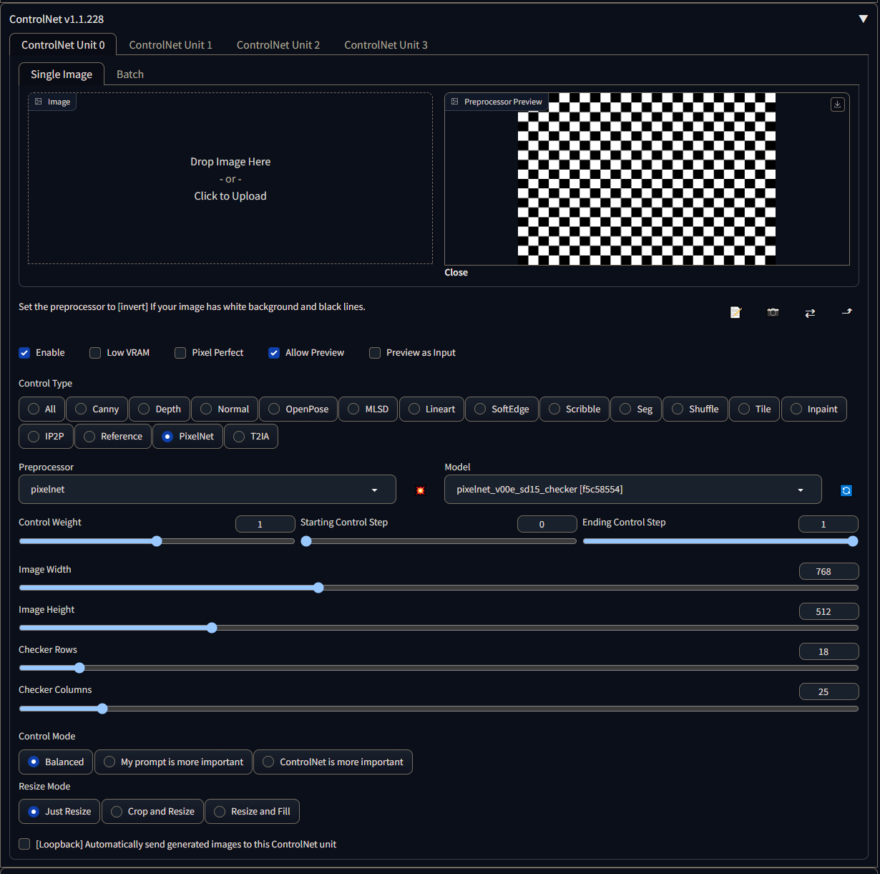The image size is (880, 874).
Task: Expand the Model dropdown
Action: 632,490
